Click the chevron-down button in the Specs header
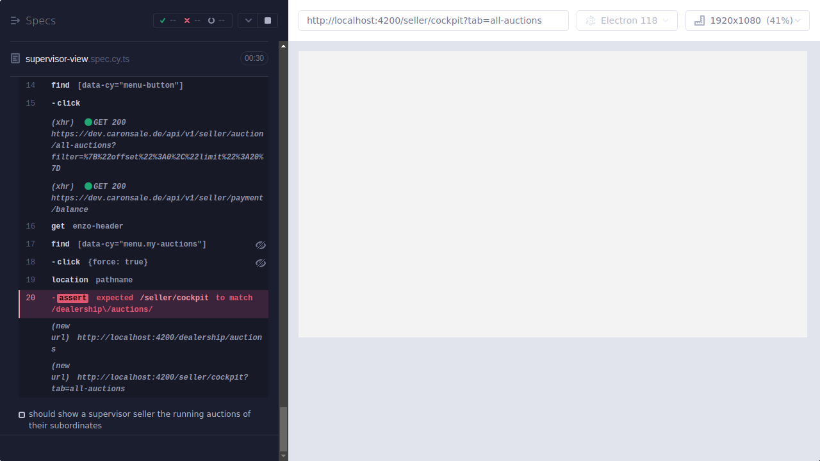 [x=248, y=20]
